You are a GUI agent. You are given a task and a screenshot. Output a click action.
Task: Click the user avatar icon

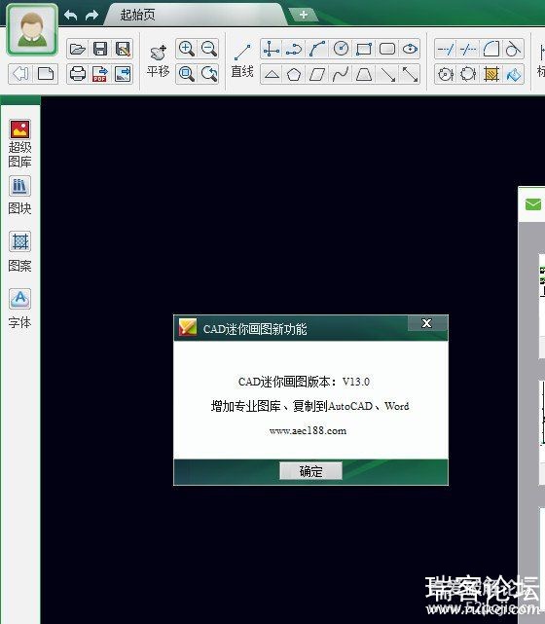coord(32,30)
